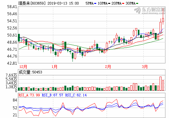Click the 20PMA legend label
This screenshot has width=169, height=118.
point(116,3)
